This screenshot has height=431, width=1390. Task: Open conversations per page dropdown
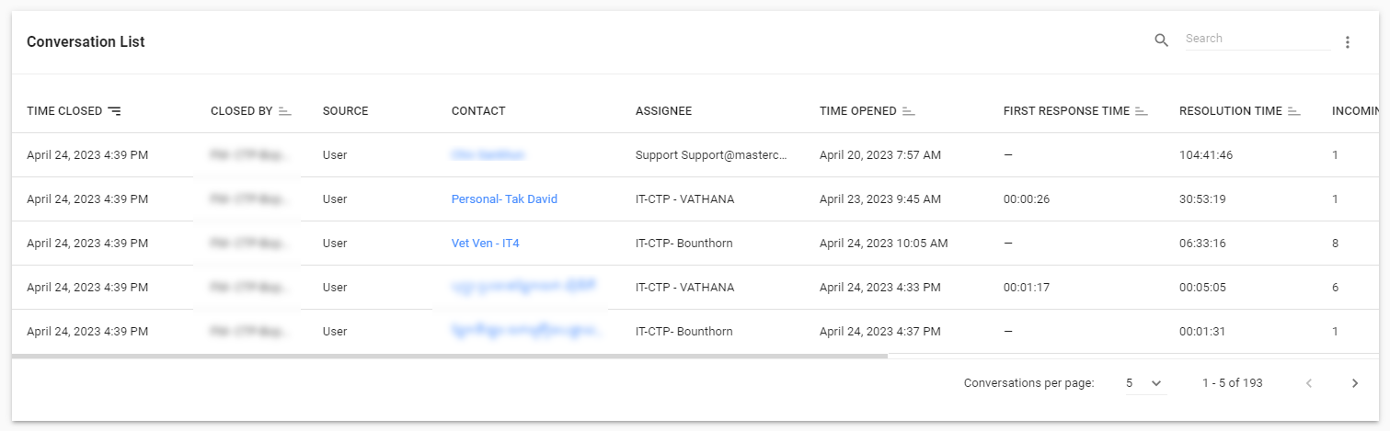[x=1145, y=383]
